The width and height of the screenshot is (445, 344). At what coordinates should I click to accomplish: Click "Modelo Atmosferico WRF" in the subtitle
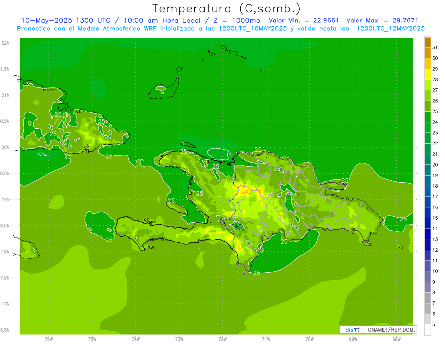[x=118, y=28]
